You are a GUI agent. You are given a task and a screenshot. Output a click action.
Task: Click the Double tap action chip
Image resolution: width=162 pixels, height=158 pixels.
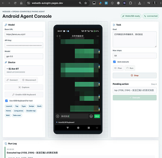(x=31, y=111)
